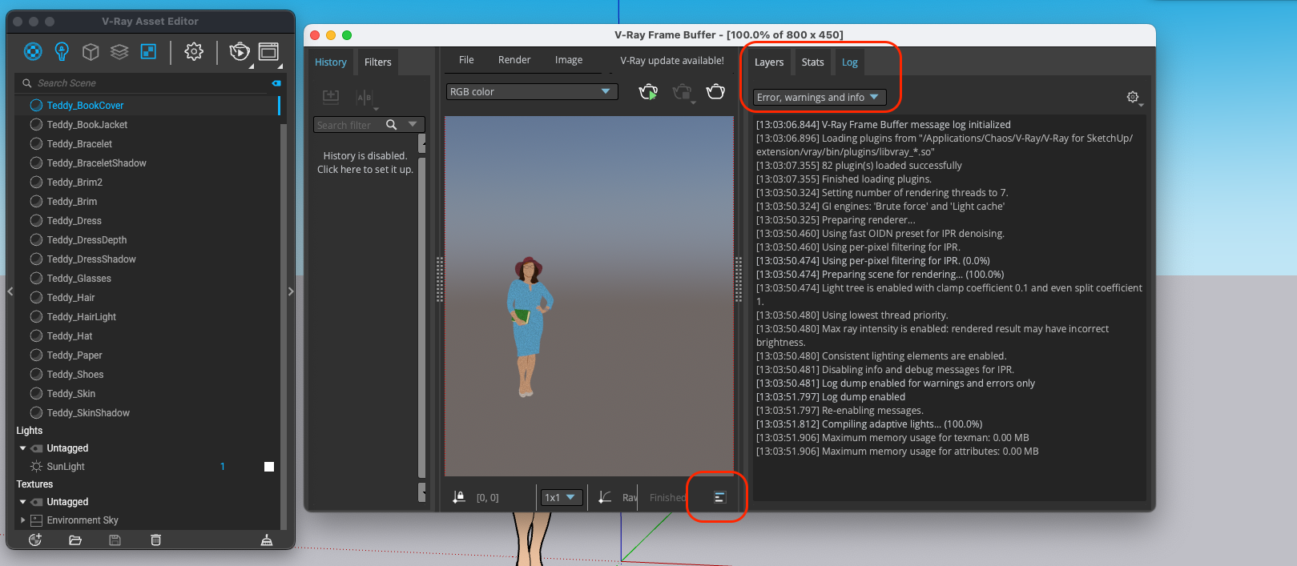Image resolution: width=1297 pixels, height=566 pixels.
Task: Collapse the Untagged group under Lights
Action: click(22, 448)
